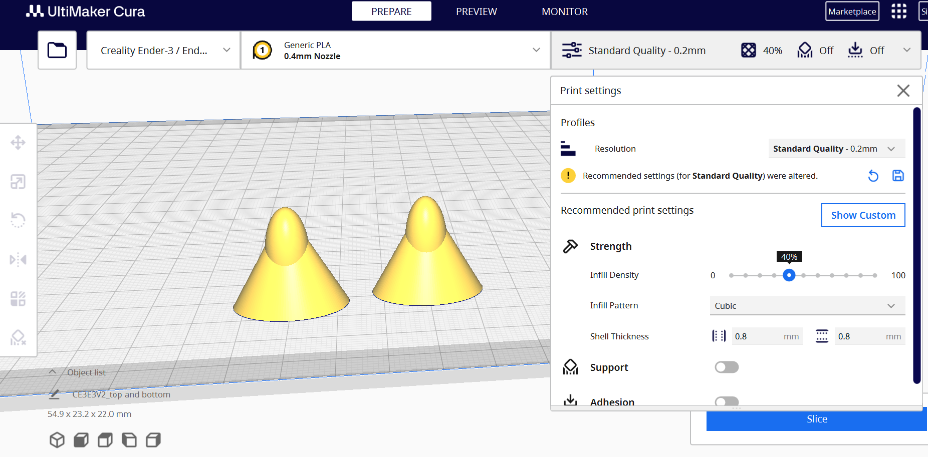The width and height of the screenshot is (928, 457).
Task: Click the dimensions text 54.9 x 23.2 x 22.0 mm
Action: (x=89, y=414)
